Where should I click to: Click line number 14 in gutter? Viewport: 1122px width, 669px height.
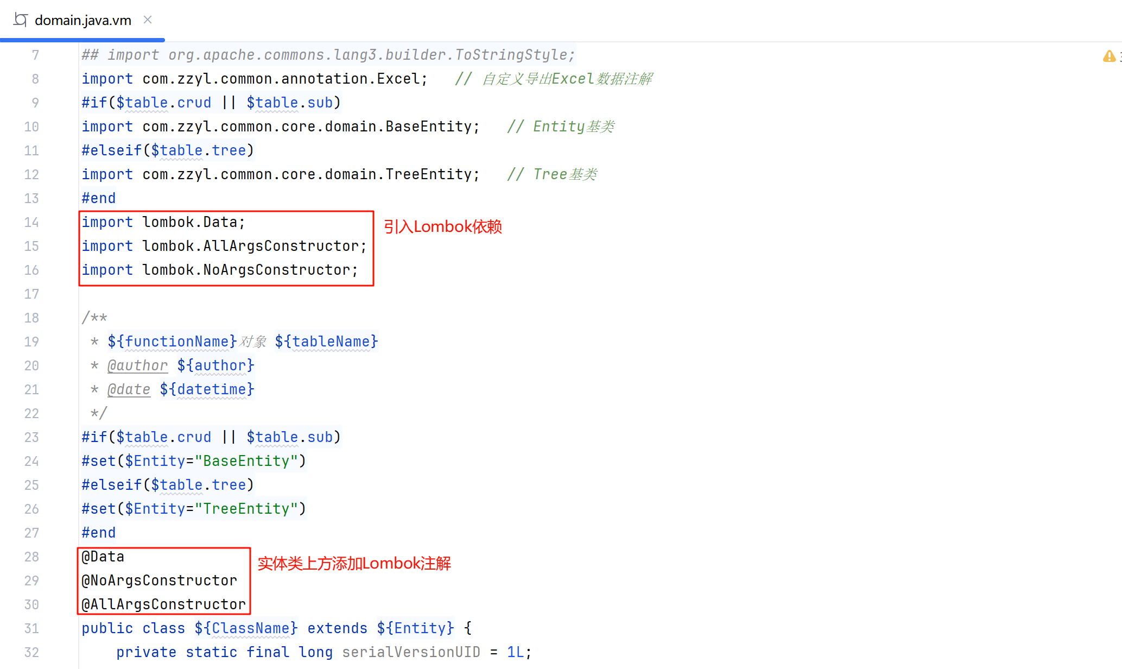(31, 222)
